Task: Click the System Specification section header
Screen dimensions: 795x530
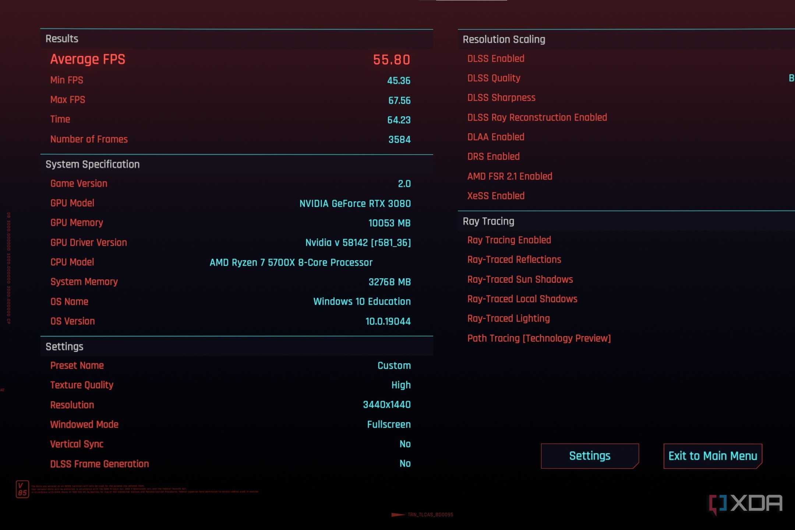Action: [237, 164]
